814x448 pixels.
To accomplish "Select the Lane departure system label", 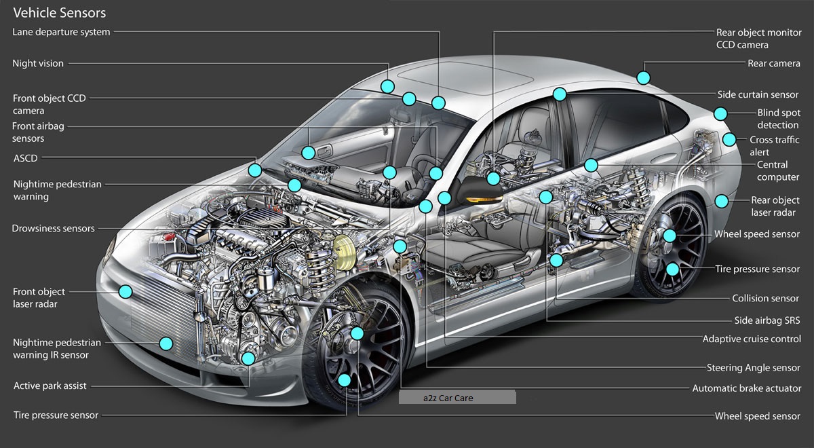I will pyautogui.click(x=61, y=32).
